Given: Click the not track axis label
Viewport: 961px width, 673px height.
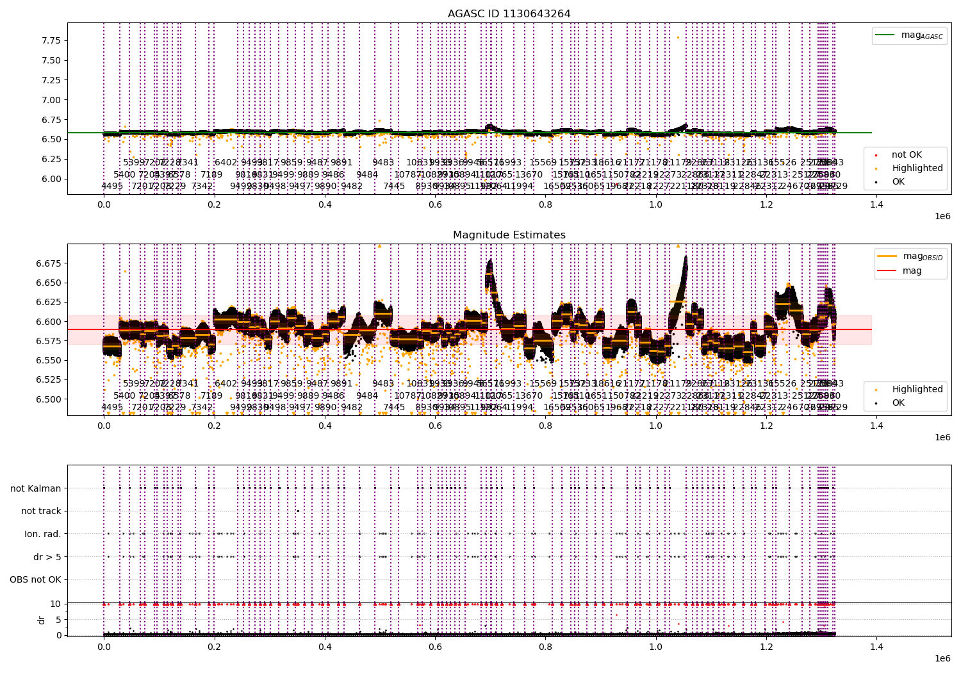Looking at the screenshot, I should [x=41, y=511].
